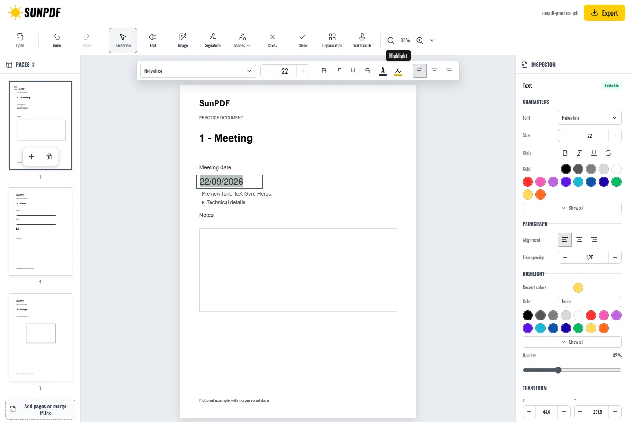Open the Signature tool

point(213,40)
